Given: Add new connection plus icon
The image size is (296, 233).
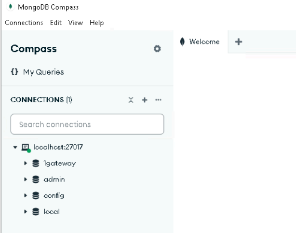Looking at the screenshot, I should (144, 100).
